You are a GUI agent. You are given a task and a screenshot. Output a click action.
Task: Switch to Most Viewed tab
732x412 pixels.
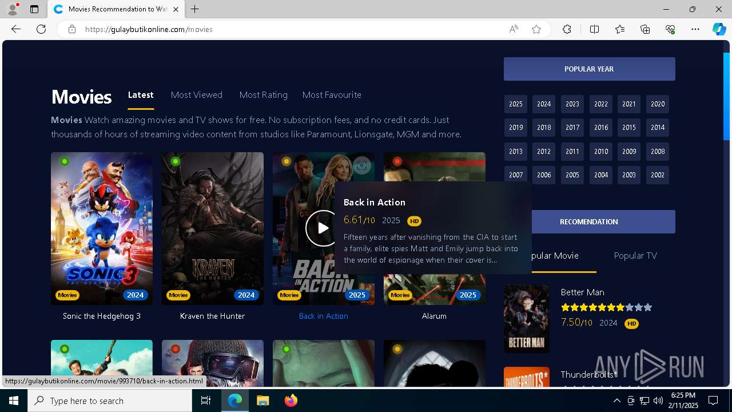pos(197,95)
